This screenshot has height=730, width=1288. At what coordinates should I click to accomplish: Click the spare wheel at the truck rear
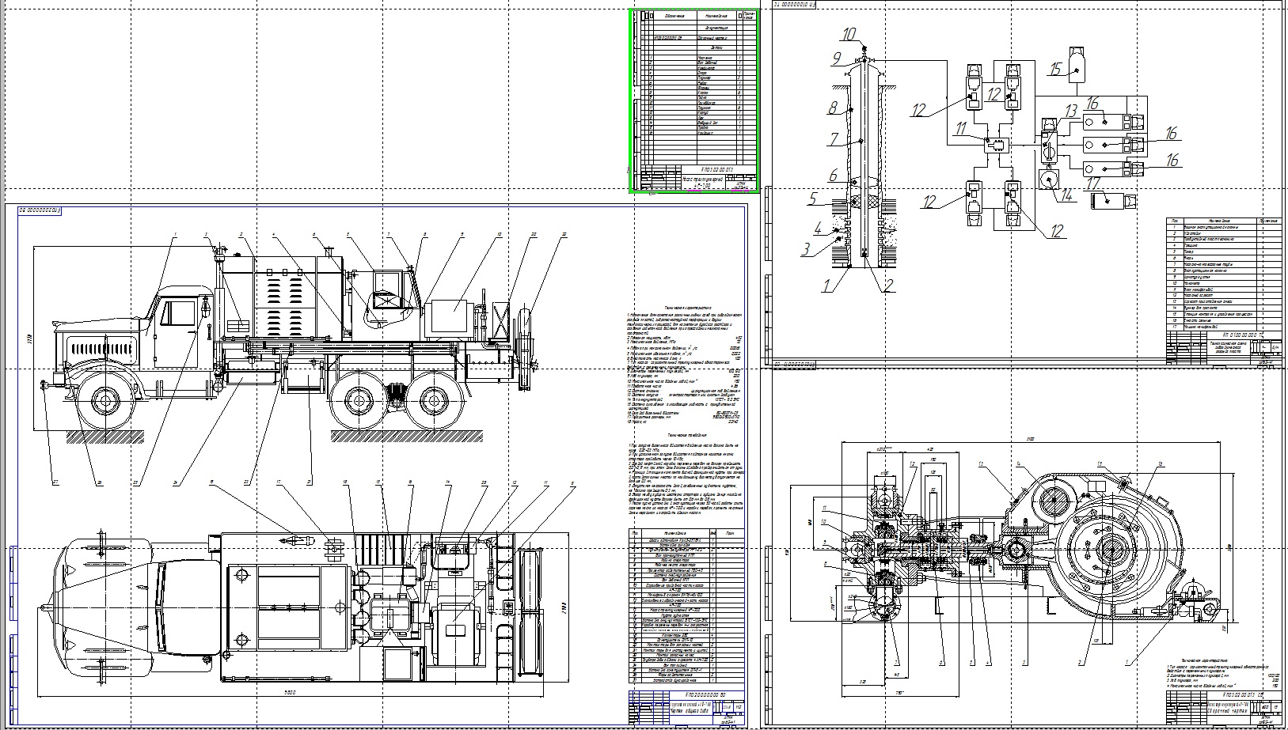coord(523,349)
